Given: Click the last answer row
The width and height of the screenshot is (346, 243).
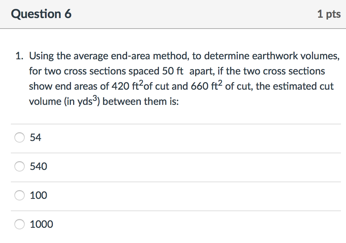Looking at the screenshot, I should coord(145,224).
